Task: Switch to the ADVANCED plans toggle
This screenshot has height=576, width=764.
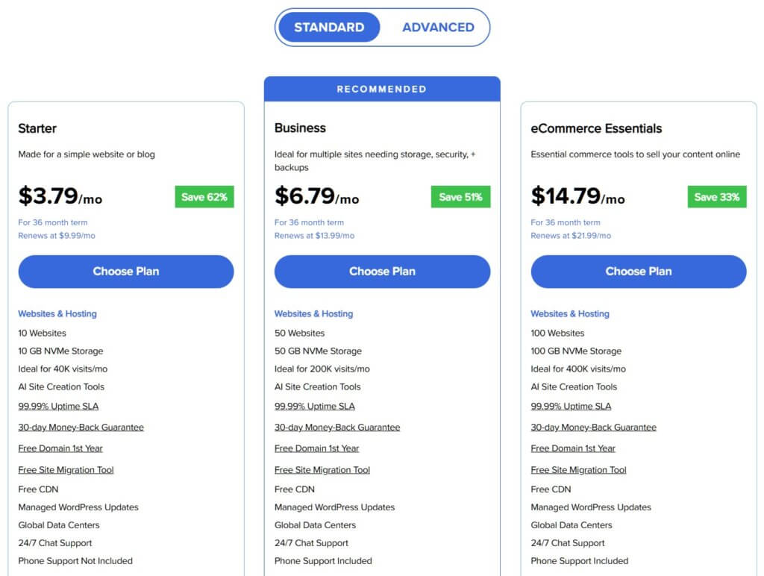Action: click(438, 28)
